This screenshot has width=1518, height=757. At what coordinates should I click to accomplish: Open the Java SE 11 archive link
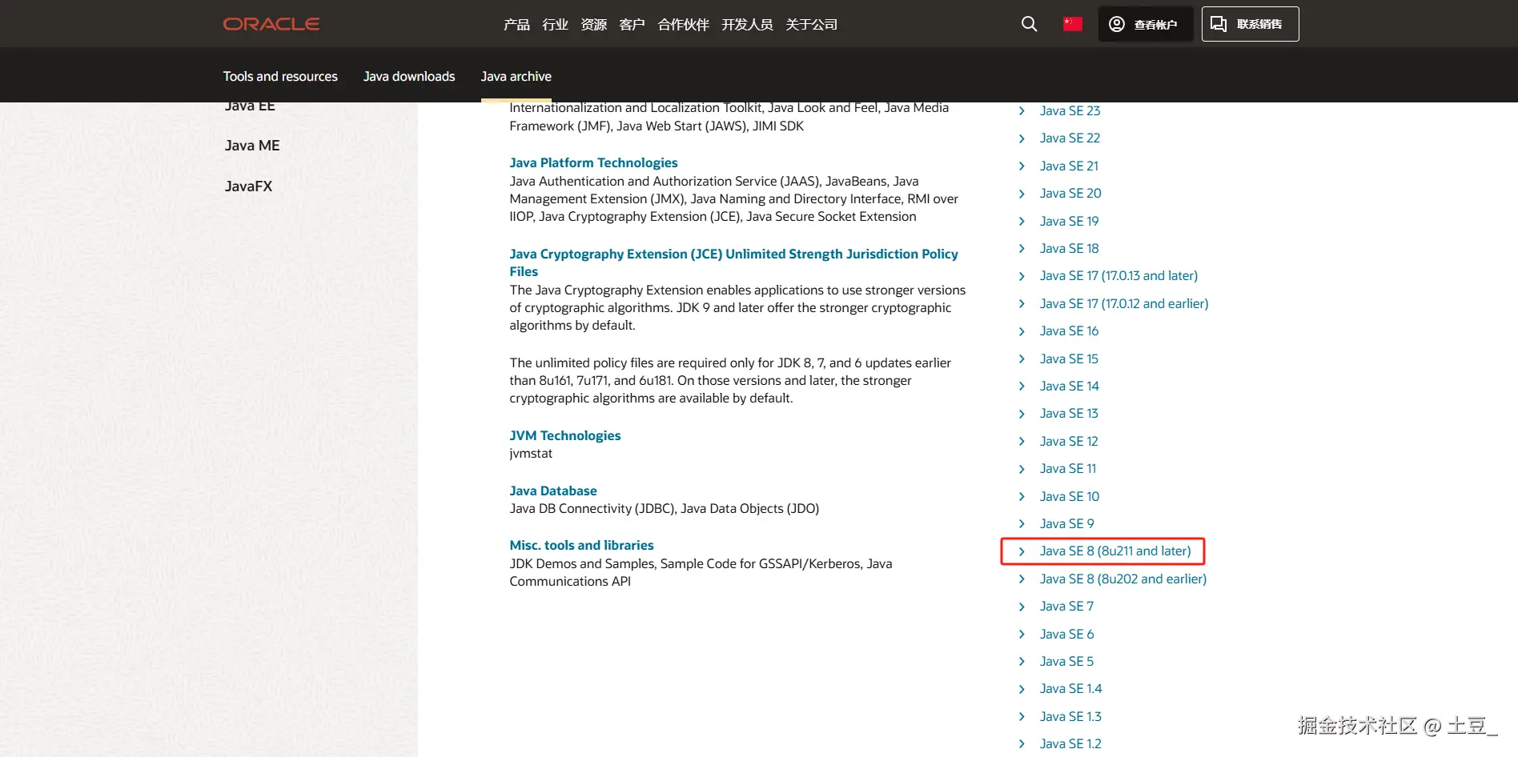tap(1068, 468)
